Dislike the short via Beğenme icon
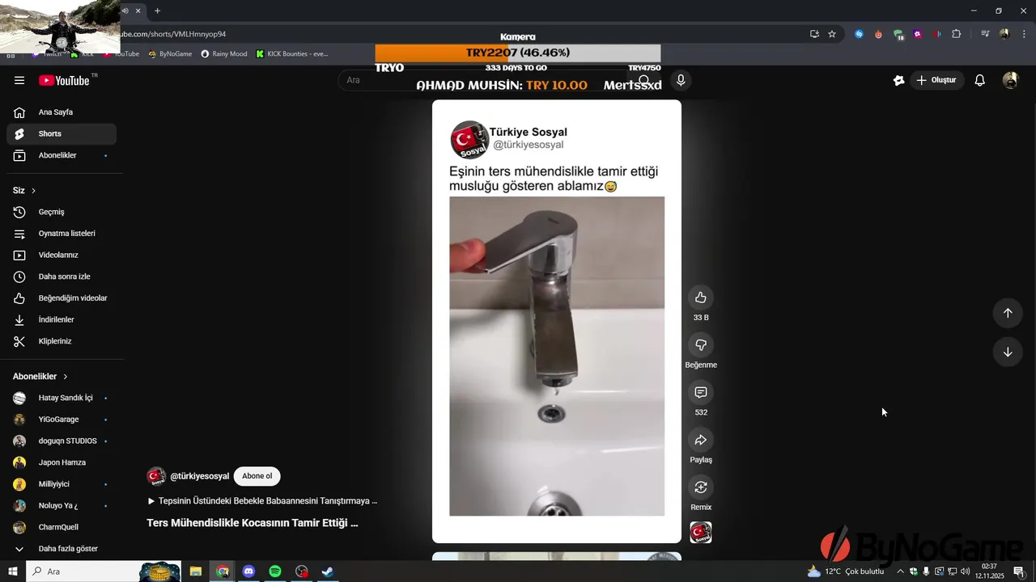Image resolution: width=1036 pixels, height=582 pixels. click(701, 345)
